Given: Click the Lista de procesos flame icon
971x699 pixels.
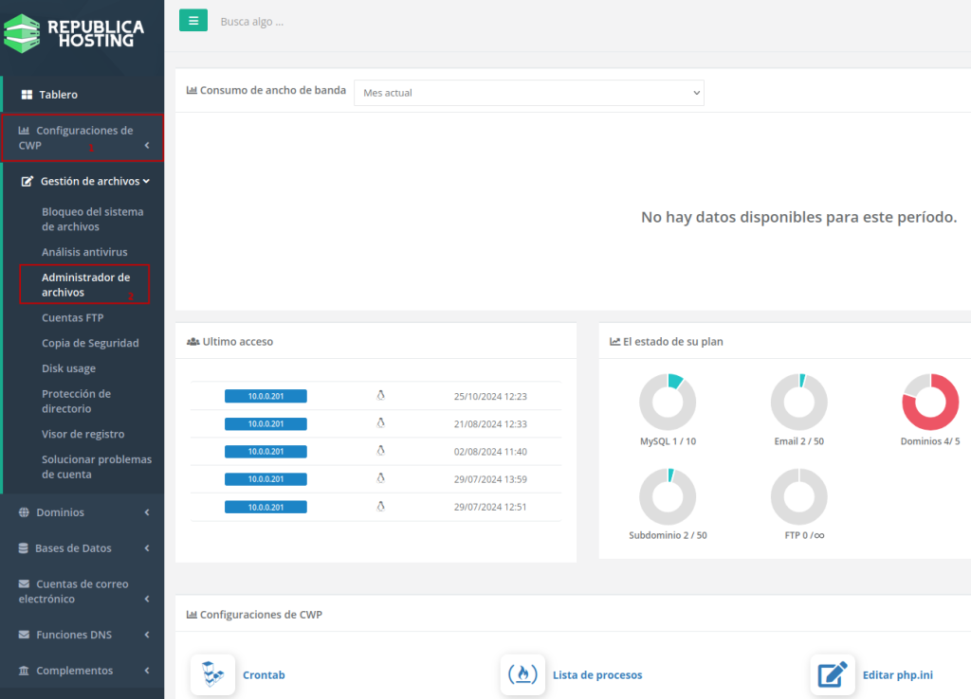Looking at the screenshot, I should pos(522,674).
